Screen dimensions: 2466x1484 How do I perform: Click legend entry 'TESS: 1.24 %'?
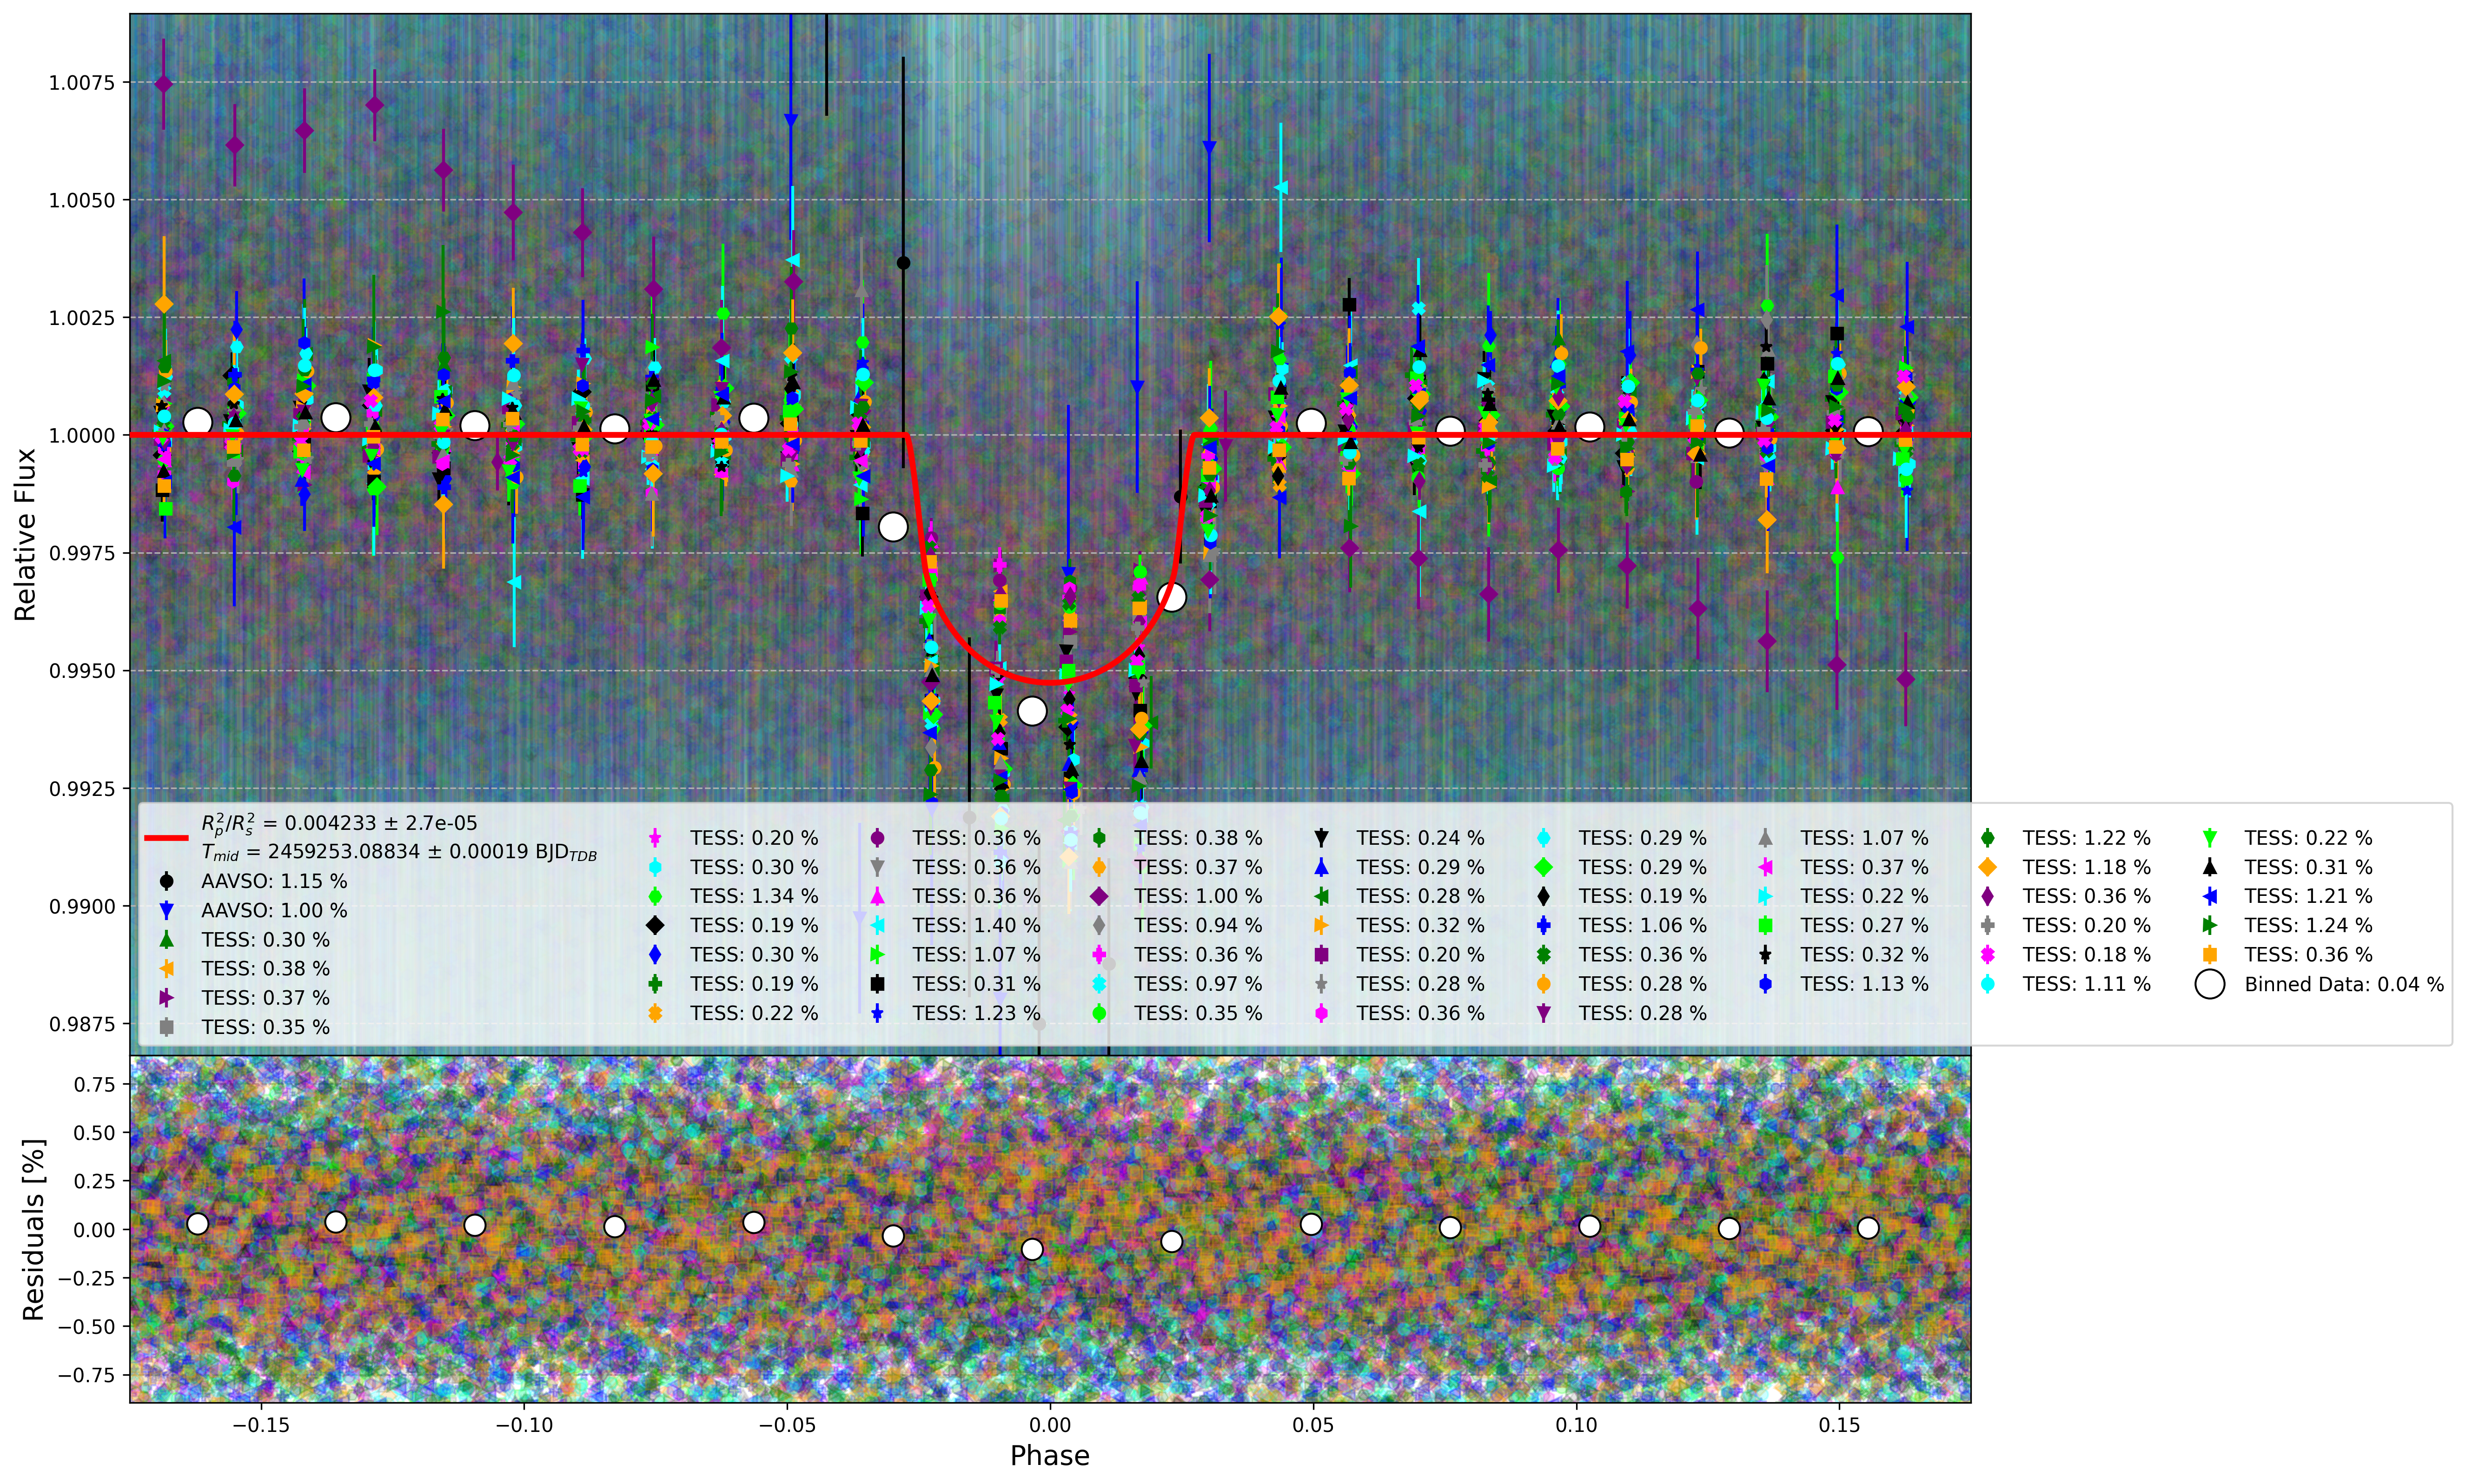pos(2308,926)
